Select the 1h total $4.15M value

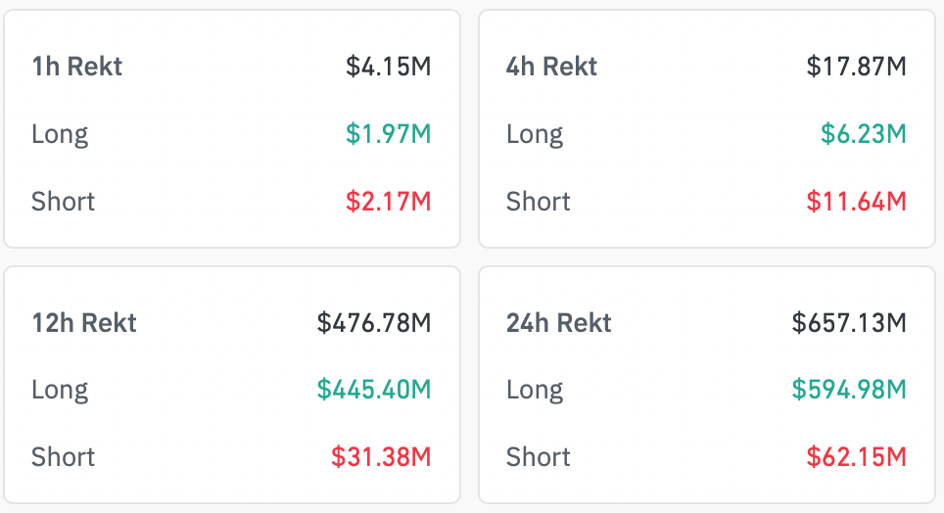pos(389,67)
